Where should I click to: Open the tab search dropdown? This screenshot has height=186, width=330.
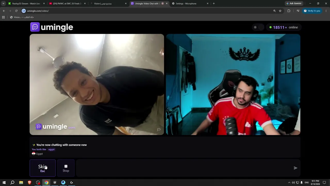coord(3,4)
